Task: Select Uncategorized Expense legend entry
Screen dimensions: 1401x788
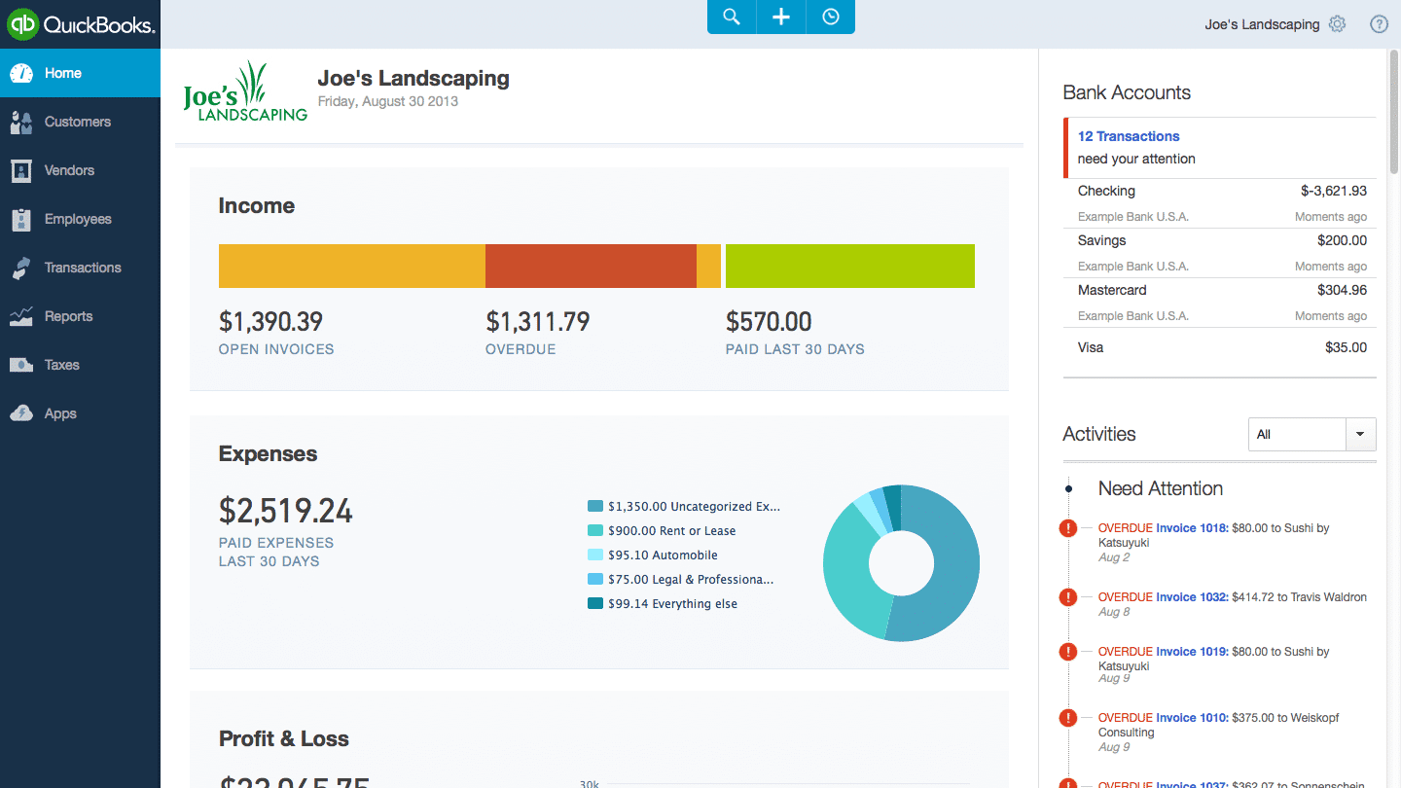Action: click(684, 507)
